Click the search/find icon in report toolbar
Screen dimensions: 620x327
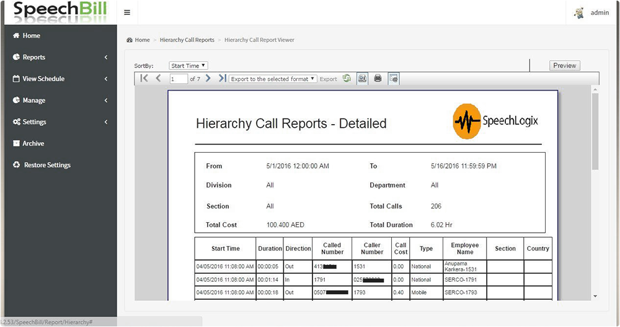(x=362, y=78)
